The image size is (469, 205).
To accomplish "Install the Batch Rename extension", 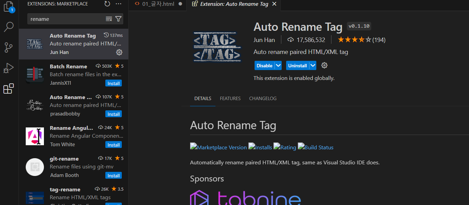I will 114,83.
